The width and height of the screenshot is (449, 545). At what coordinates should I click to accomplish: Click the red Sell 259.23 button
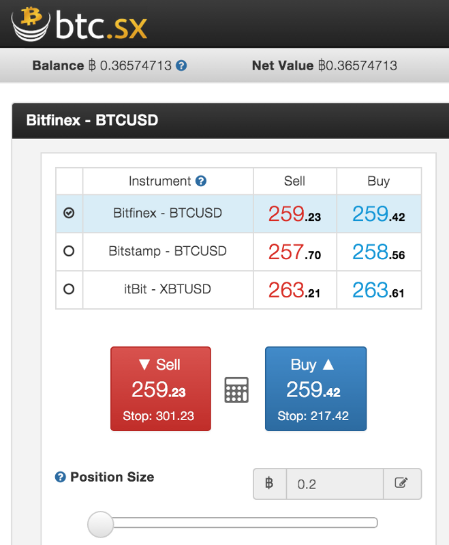161,389
